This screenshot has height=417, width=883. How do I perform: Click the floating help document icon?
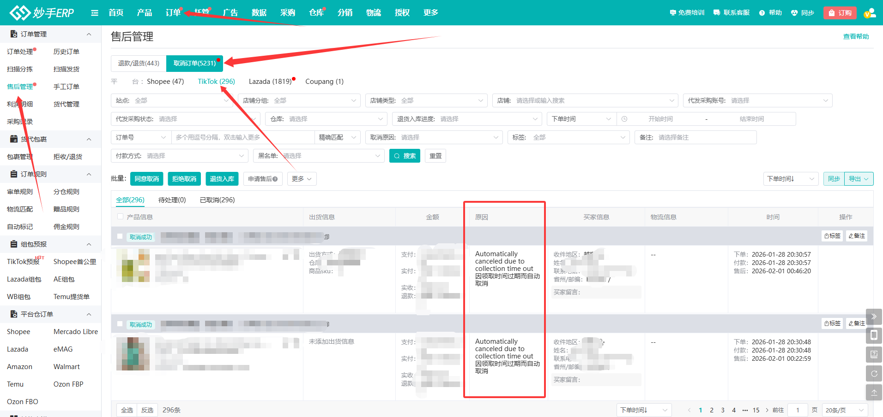[x=874, y=354]
